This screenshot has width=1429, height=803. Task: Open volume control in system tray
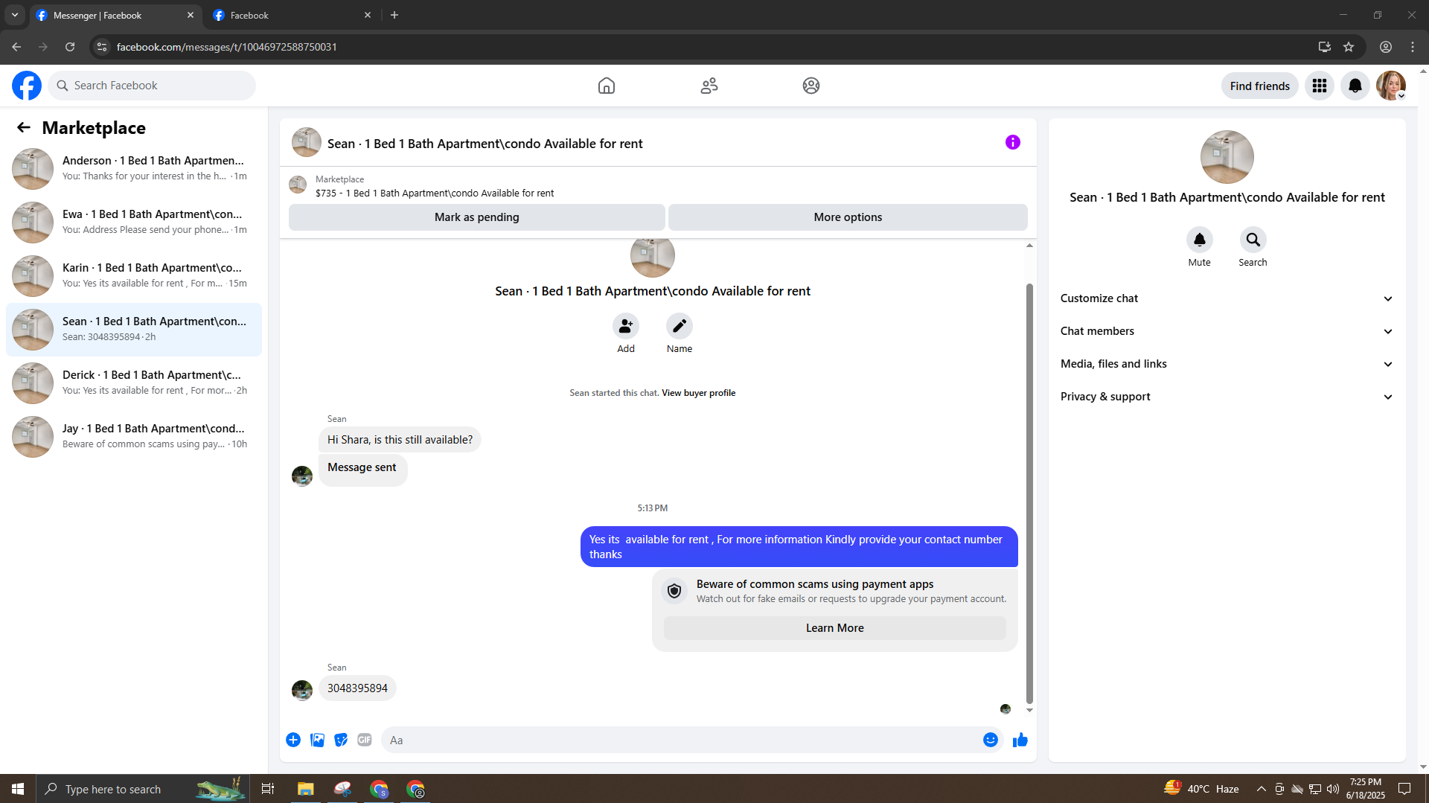point(1333,789)
